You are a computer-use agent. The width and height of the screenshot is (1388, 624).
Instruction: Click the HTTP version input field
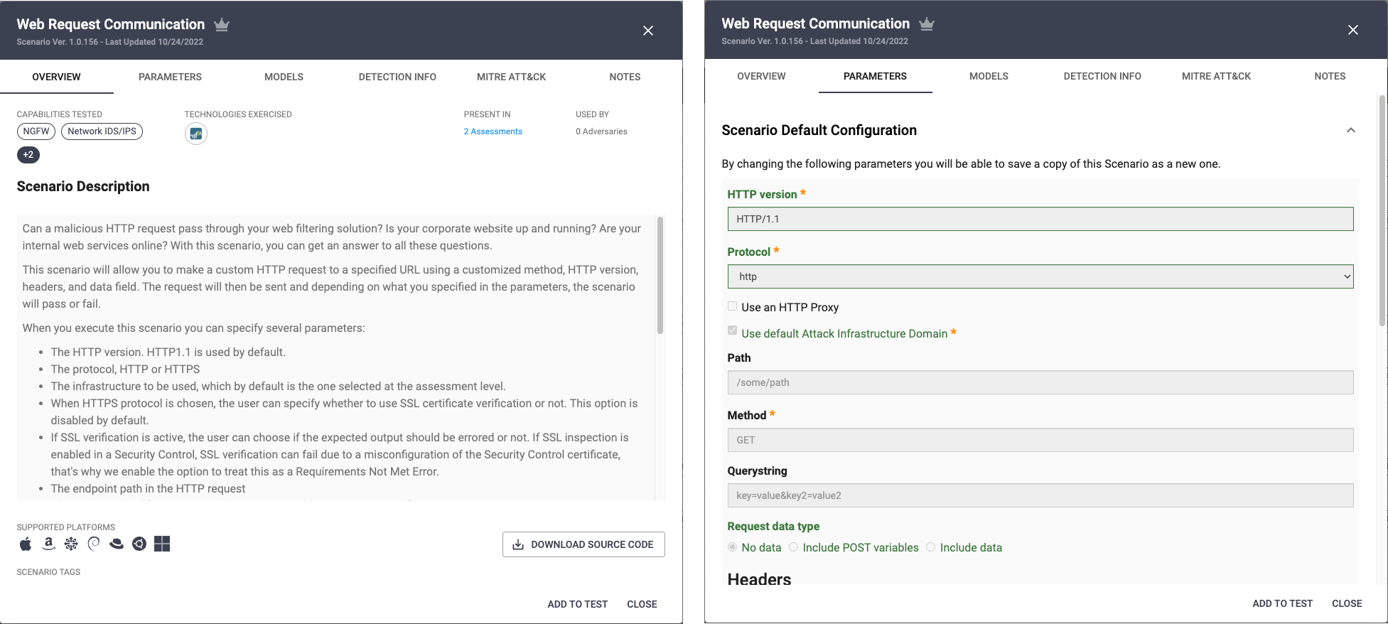pos(1040,219)
